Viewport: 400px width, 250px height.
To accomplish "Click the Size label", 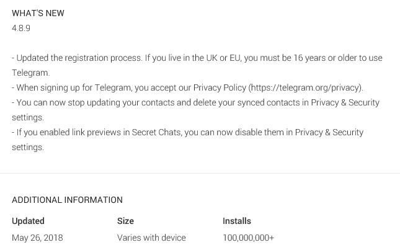I will click(125, 221).
